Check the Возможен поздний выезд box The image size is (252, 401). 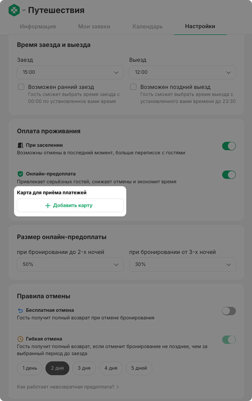(x=133, y=87)
